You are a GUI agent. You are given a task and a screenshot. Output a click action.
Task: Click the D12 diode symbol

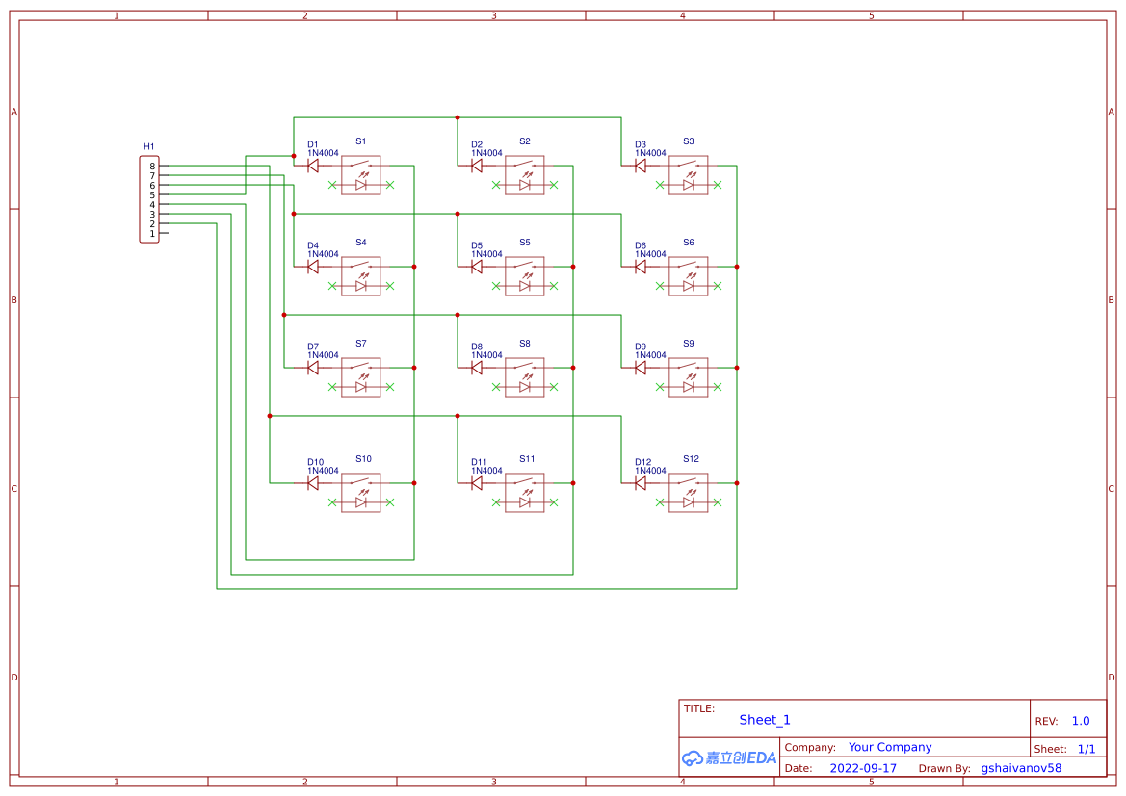(640, 483)
